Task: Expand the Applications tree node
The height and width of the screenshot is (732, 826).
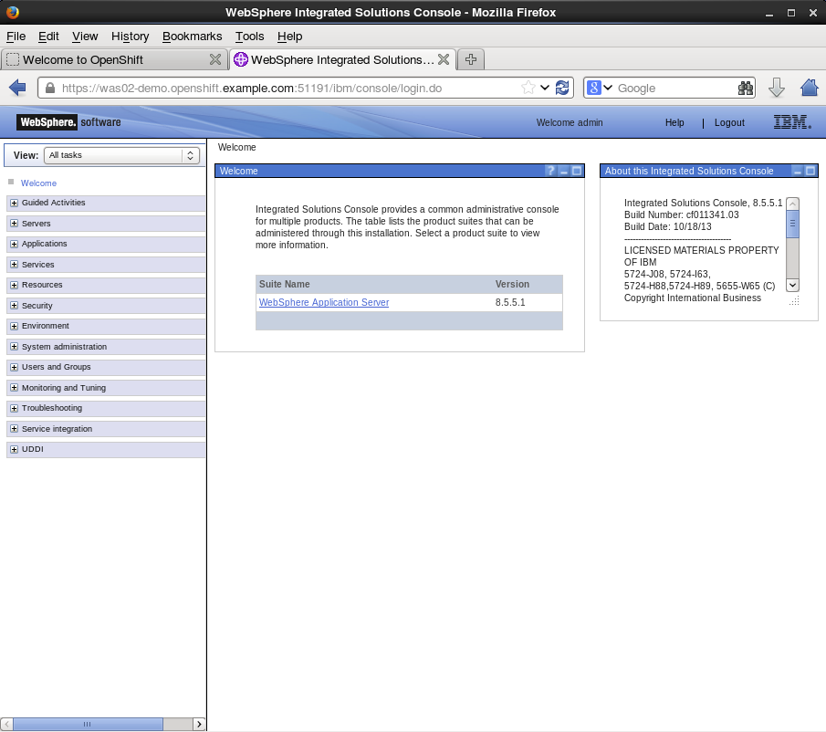Action: coord(15,244)
